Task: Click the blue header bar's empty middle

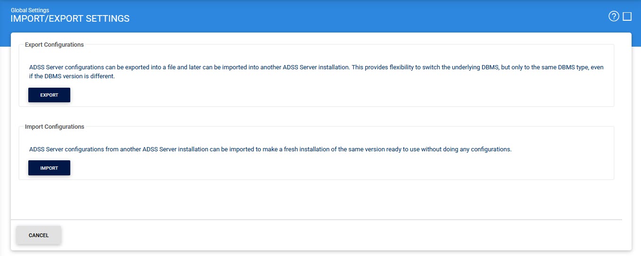Action: pyautogui.click(x=330, y=17)
